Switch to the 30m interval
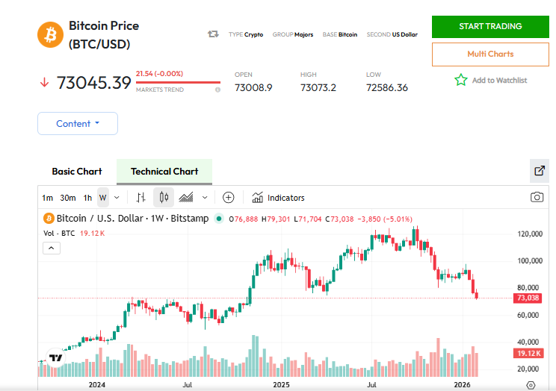The width and height of the screenshot is (556, 391). click(68, 198)
